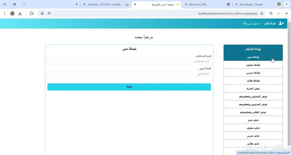Image resolution: width=291 pixels, height=155 pixels.
Task: Click the مقرأة إتقان brand link
Action: click(270, 24)
